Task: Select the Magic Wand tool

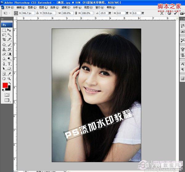Action: tap(9, 35)
